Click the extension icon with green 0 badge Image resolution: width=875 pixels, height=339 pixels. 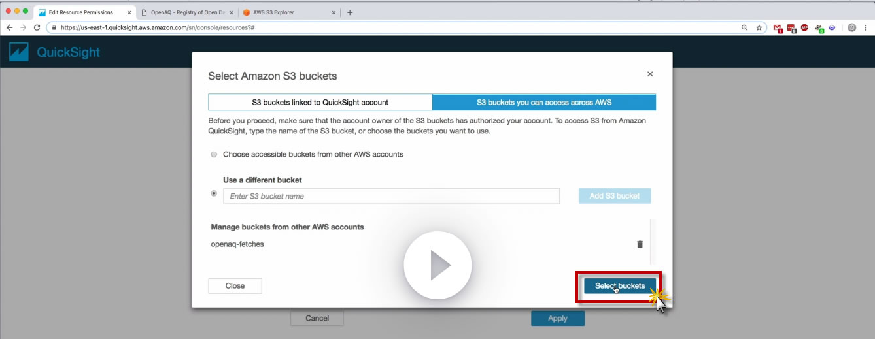[x=819, y=28]
